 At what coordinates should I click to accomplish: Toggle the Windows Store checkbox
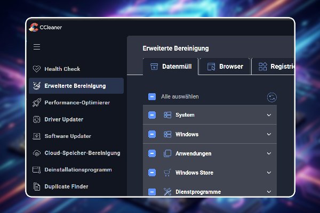point(152,173)
